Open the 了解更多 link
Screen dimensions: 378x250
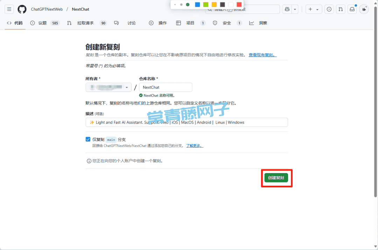coord(195,146)
